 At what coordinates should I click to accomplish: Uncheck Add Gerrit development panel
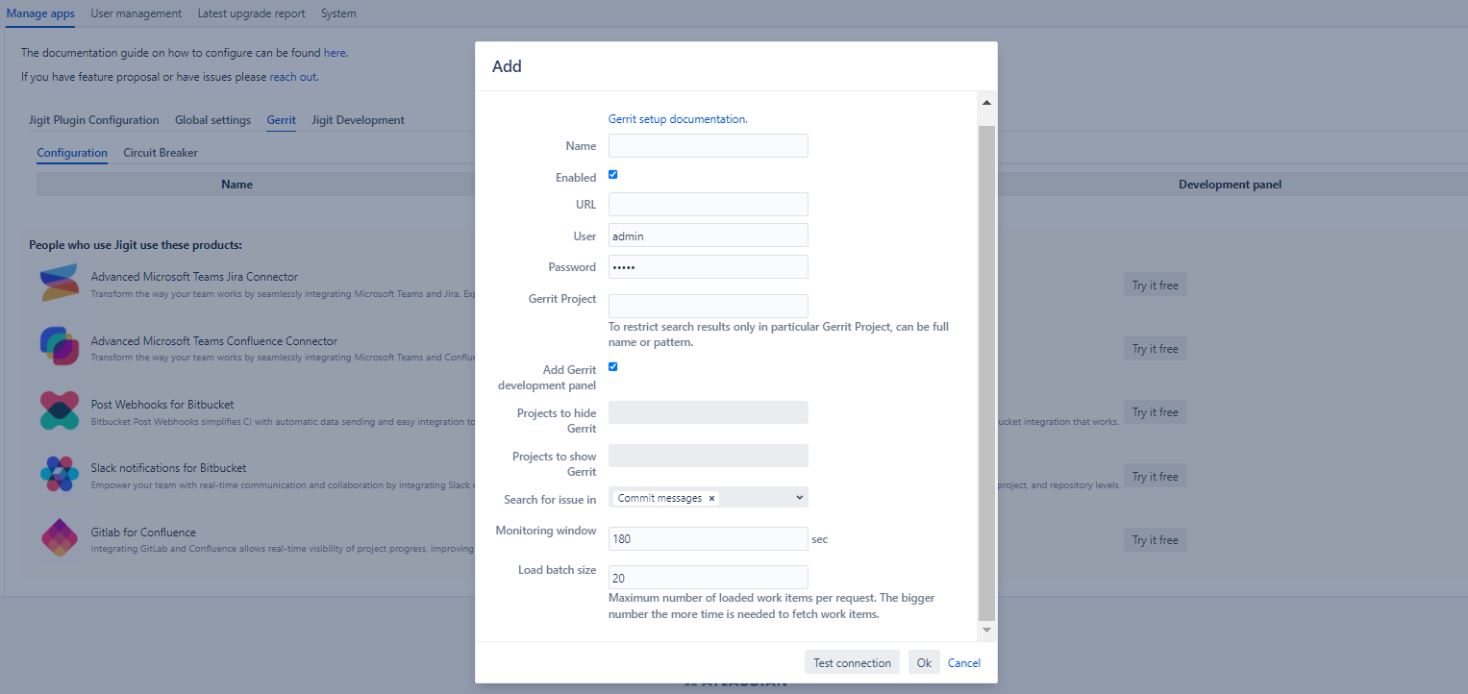pyautogui.click(x=612, y=366)
